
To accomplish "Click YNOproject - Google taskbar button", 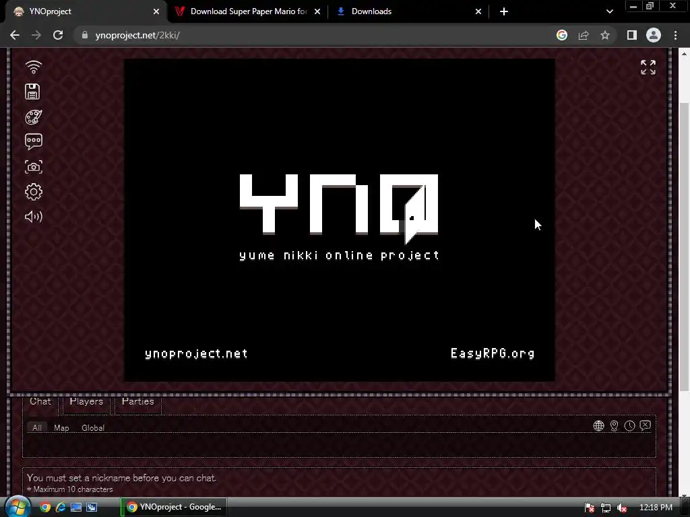I will point(174,507).
